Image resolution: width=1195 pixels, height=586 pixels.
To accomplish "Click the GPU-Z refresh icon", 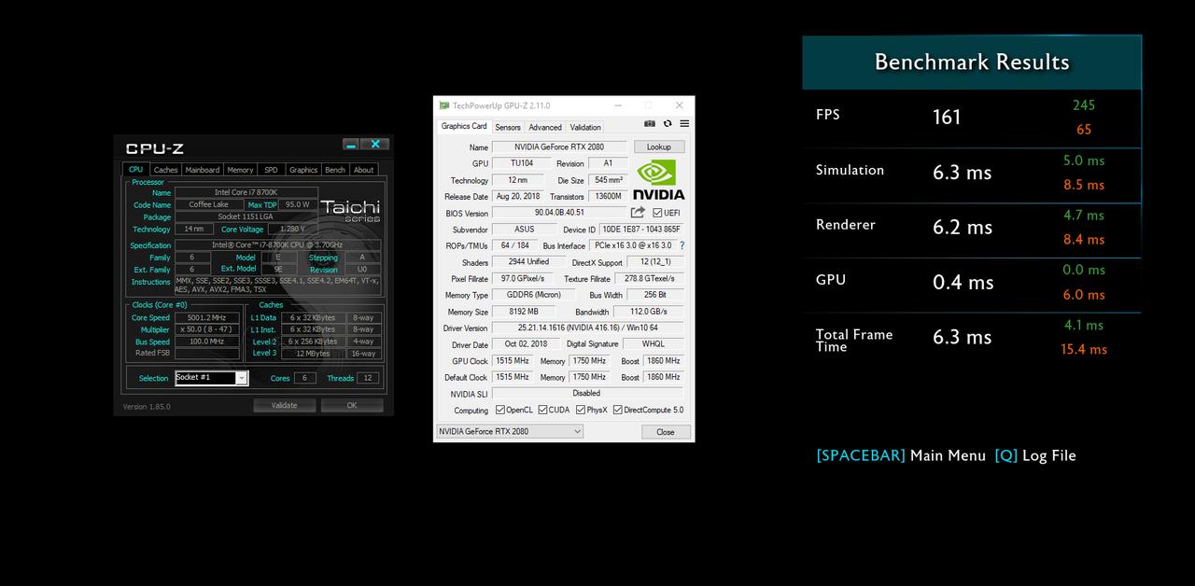I will coord(668,124).
